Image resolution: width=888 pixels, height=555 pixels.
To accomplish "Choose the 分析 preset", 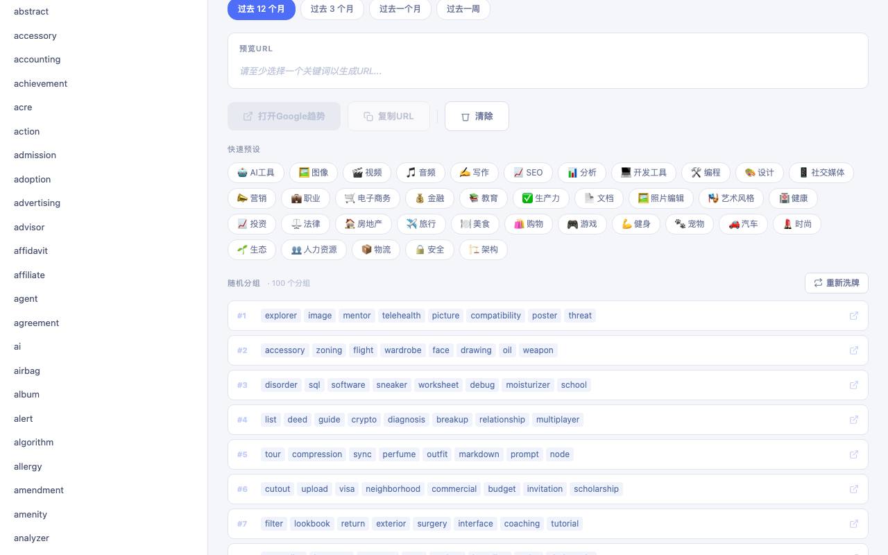I will [x=582, y=173].
